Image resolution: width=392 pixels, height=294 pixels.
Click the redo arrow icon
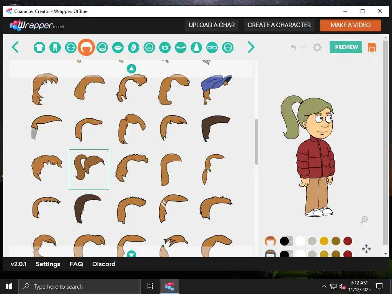[x=303, y=47]
